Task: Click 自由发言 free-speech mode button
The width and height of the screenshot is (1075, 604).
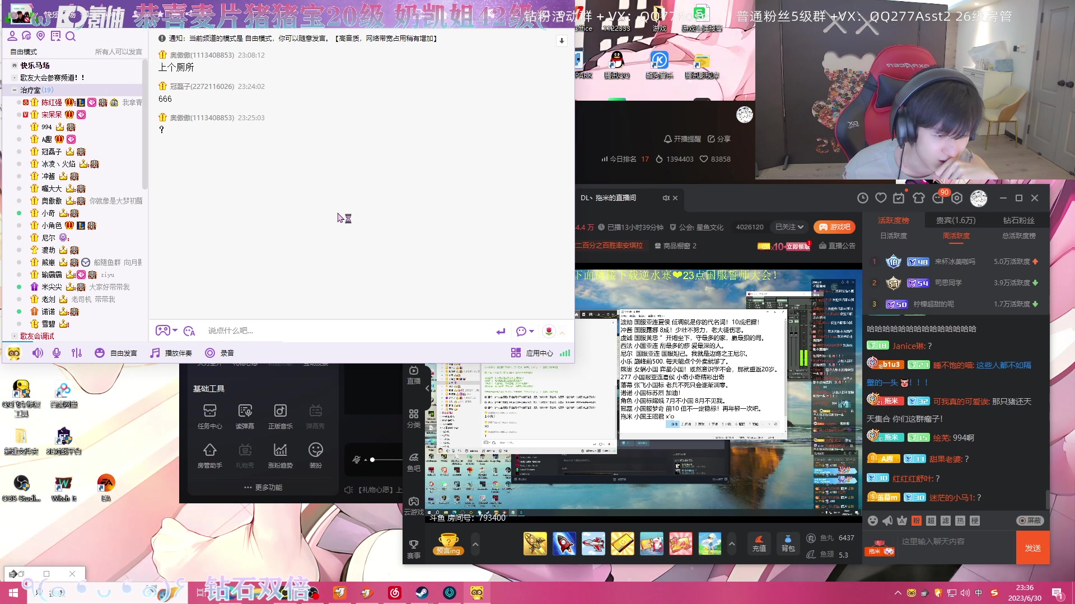Action: [116, 353]
